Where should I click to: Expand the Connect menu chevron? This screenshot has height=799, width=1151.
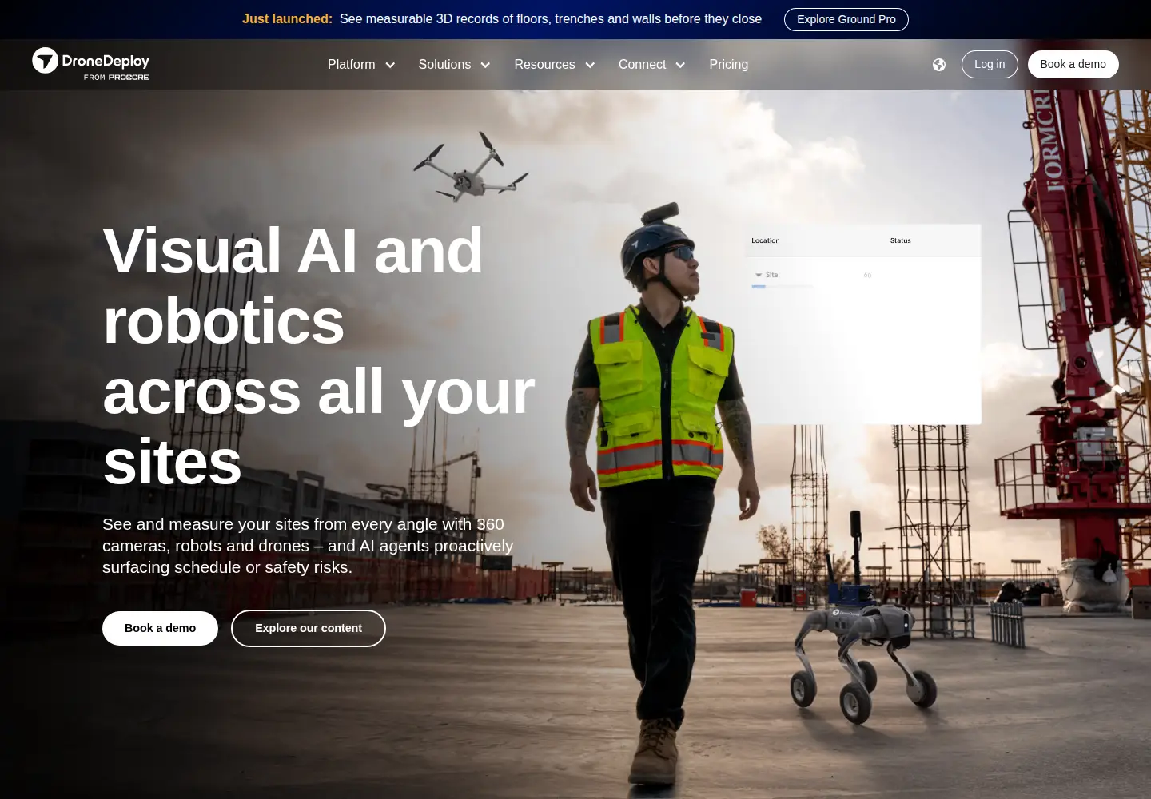point(680,66)
